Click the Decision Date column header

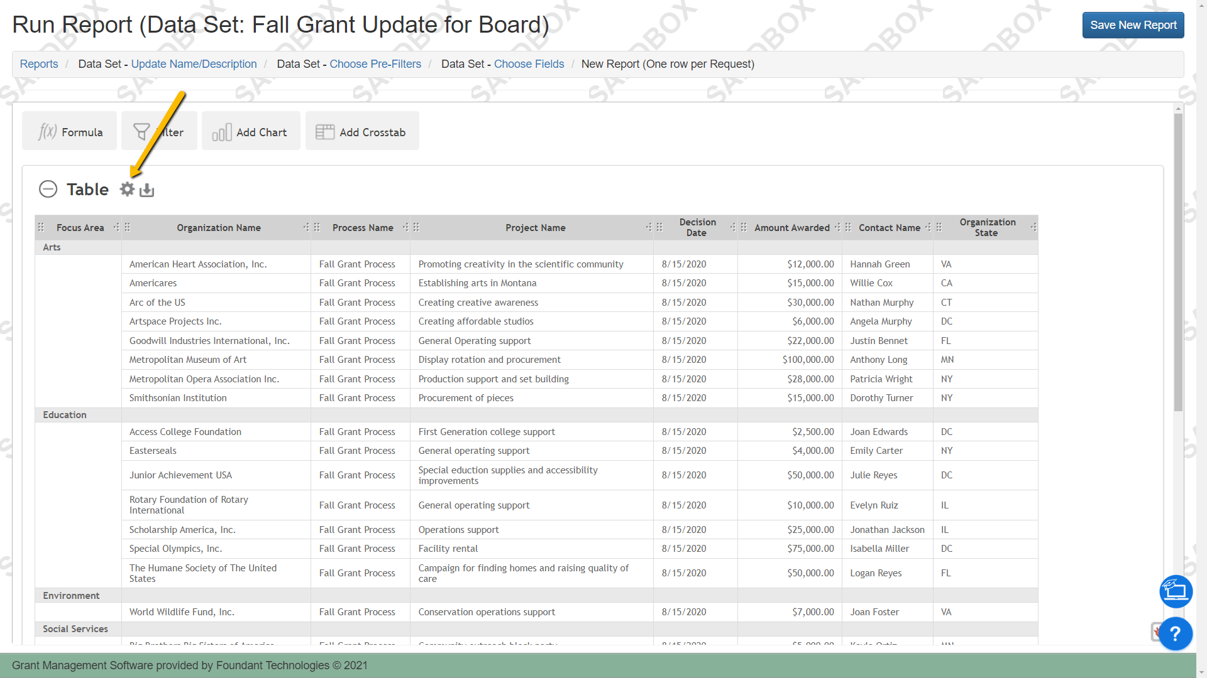point(697,227)
